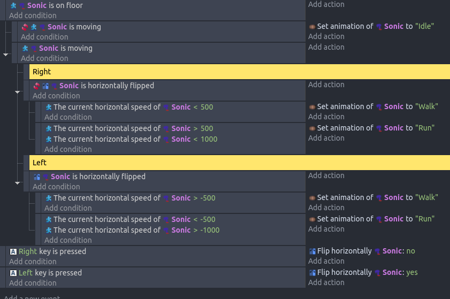Viewport: 450px width, 299px height.
Task: Click the keyboard icon of 'Left key is pressed'
Action: (x=13, y=273)
